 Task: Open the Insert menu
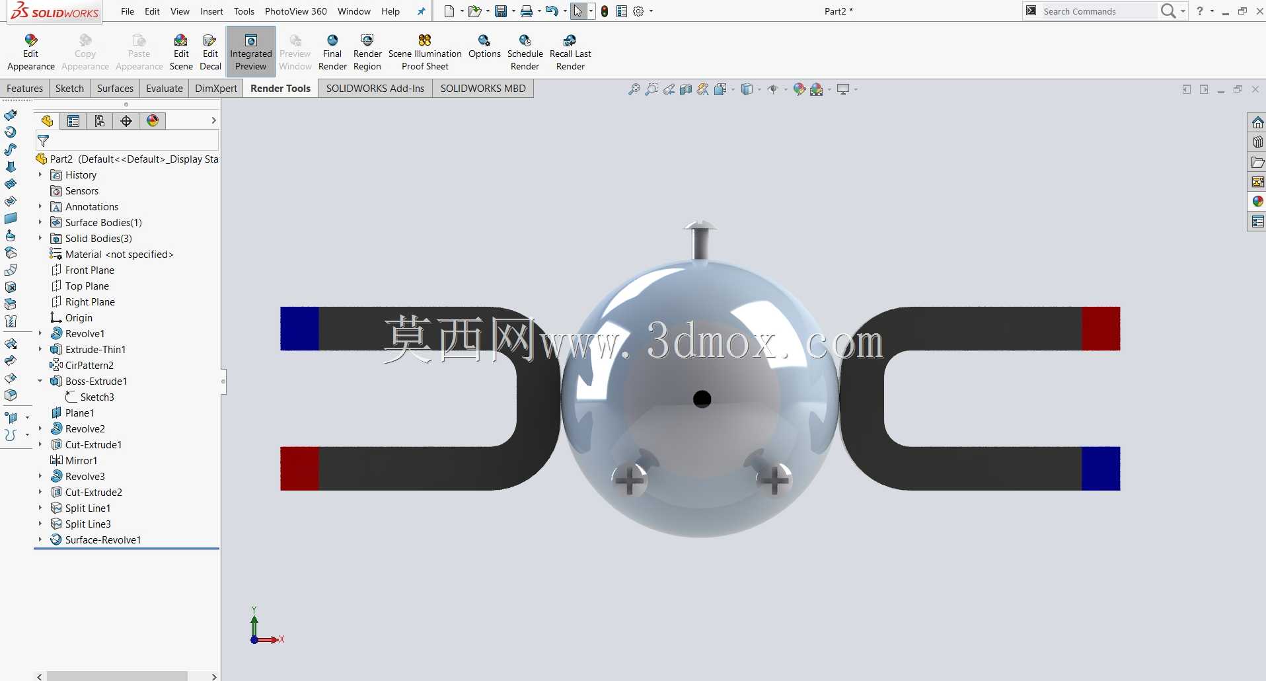click(211, 11)
